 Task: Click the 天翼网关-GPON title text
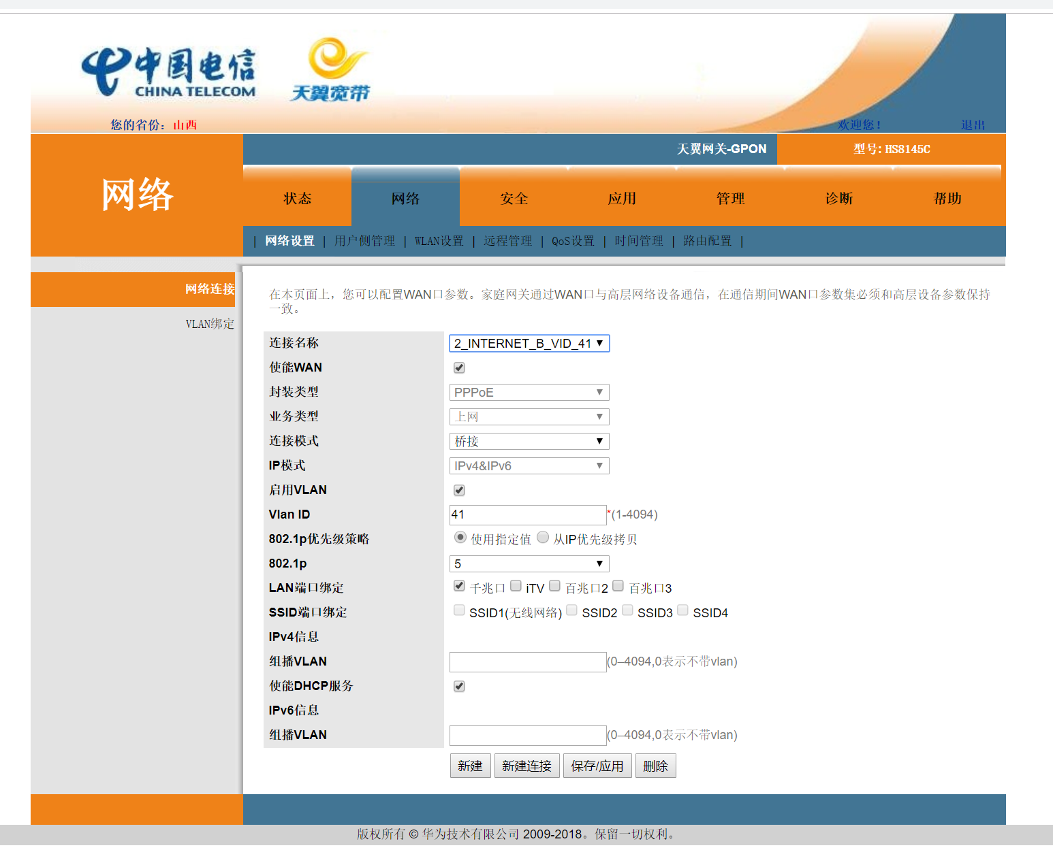click(x=721, y=149)
